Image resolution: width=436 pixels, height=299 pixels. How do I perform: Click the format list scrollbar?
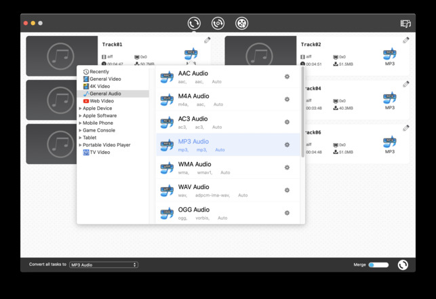302,112
